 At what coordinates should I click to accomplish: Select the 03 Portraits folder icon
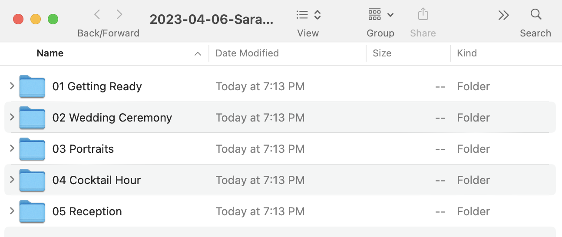(32, 149)
